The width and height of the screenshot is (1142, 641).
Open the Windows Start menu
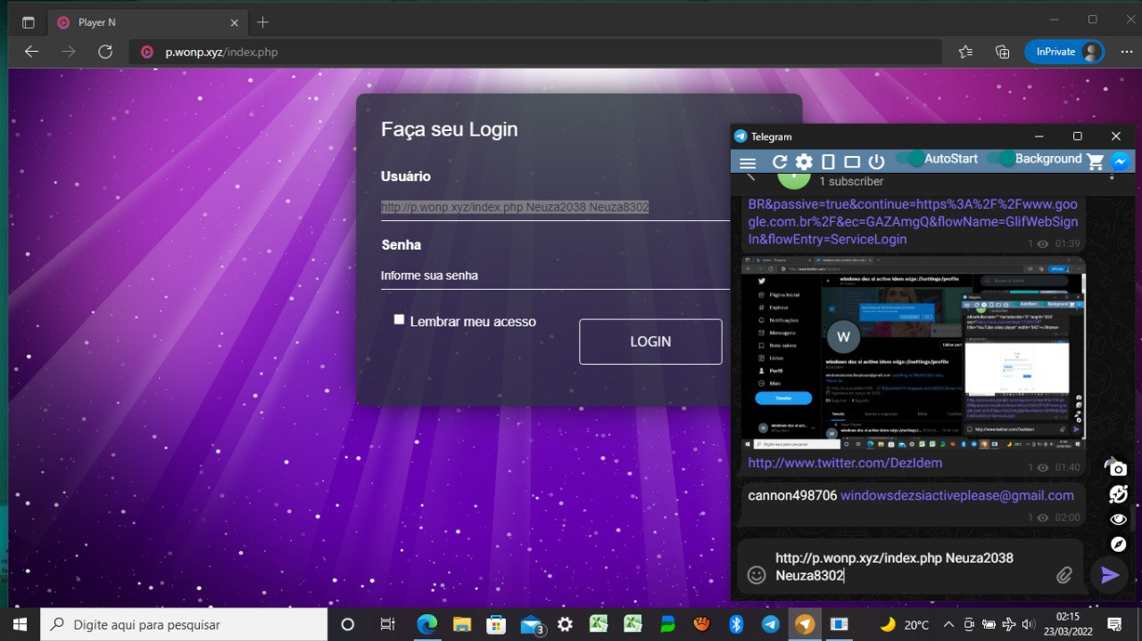19,624
